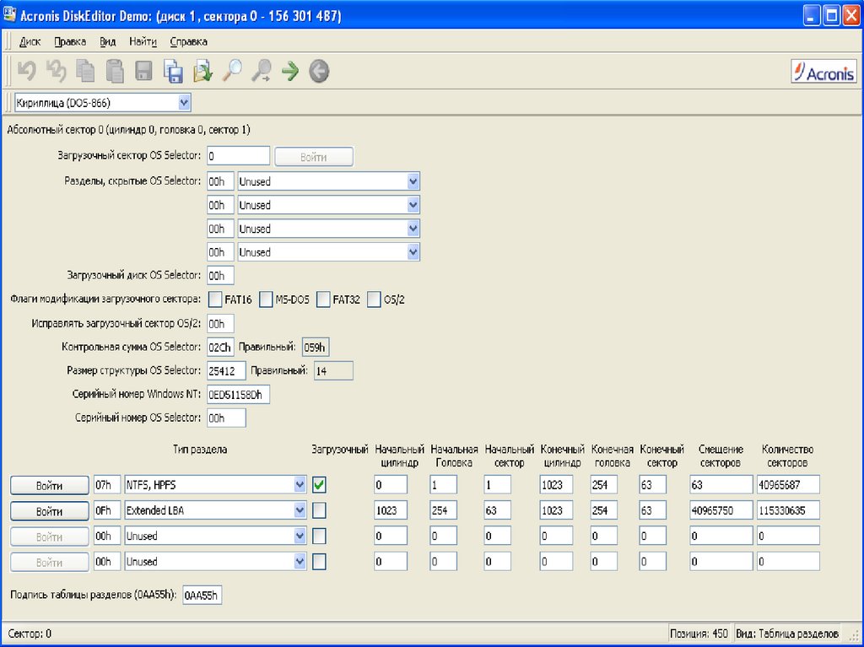Uncheck the bootable checkbox for NTFS, HPFS partition
The width and height of the screenshot is (864, 647).
[x=320, y=484]
